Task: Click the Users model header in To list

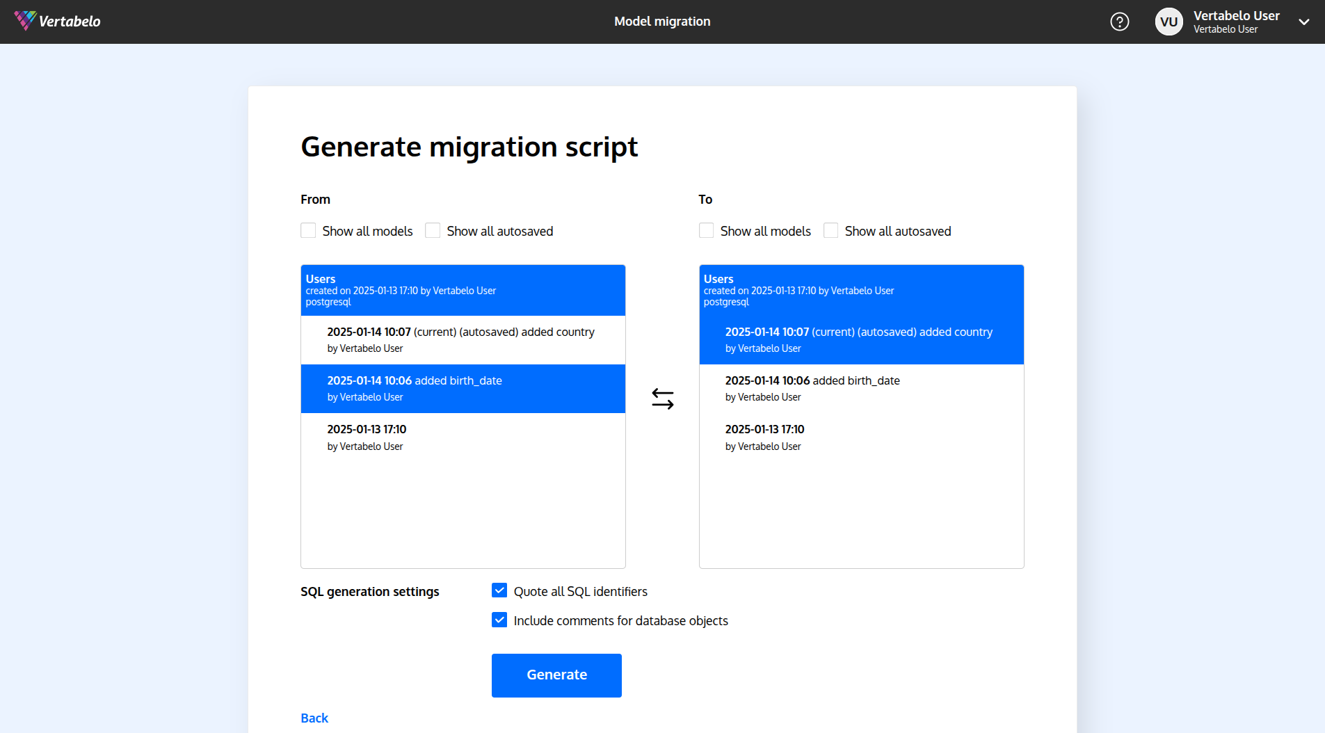Action: (861, 290)
